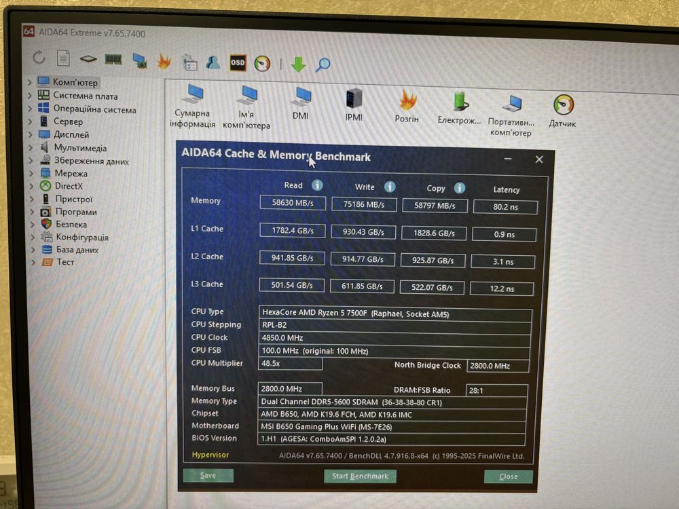Expand the Збереження даних tree node

31,160
